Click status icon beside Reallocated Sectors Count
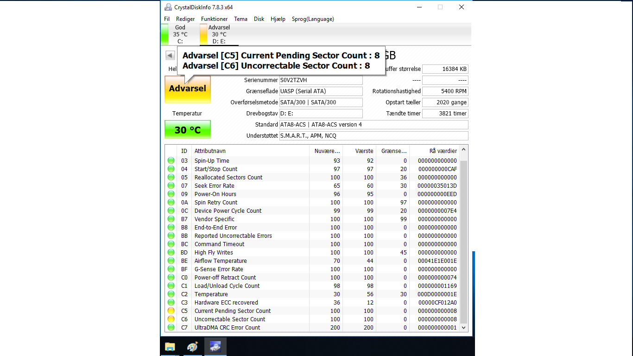633x356 pixels. [x=171, y=178]
